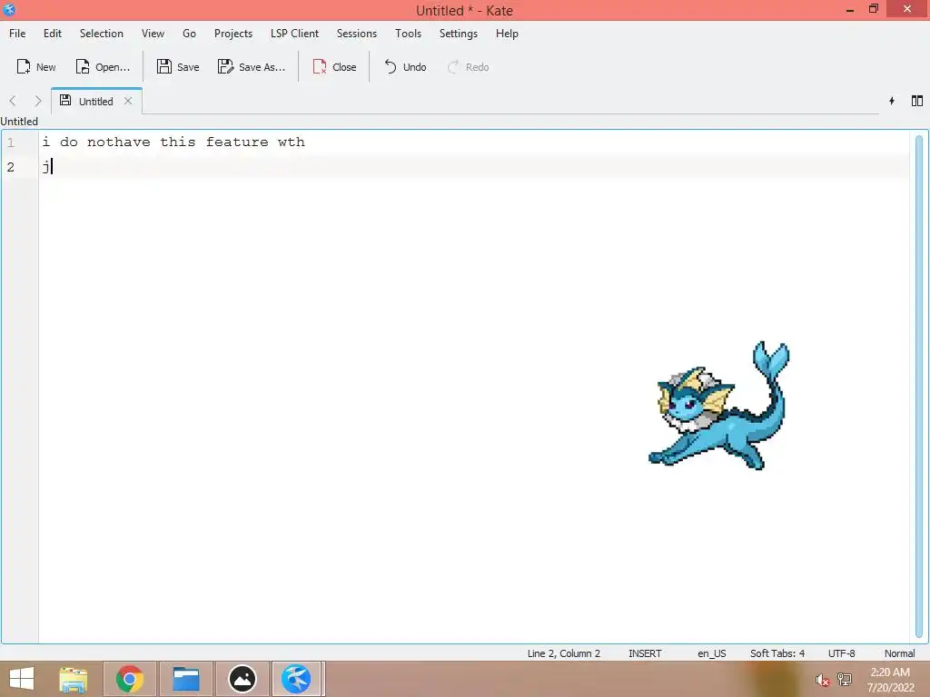This screenshot has width=930, height=697.
Task: Open the Edit menu
Action: coord(52,34)
